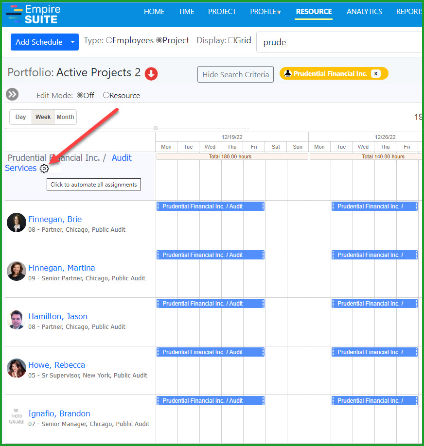Select Jason Hamilton's 12/26/22 assignment bar

click(375, 304)
